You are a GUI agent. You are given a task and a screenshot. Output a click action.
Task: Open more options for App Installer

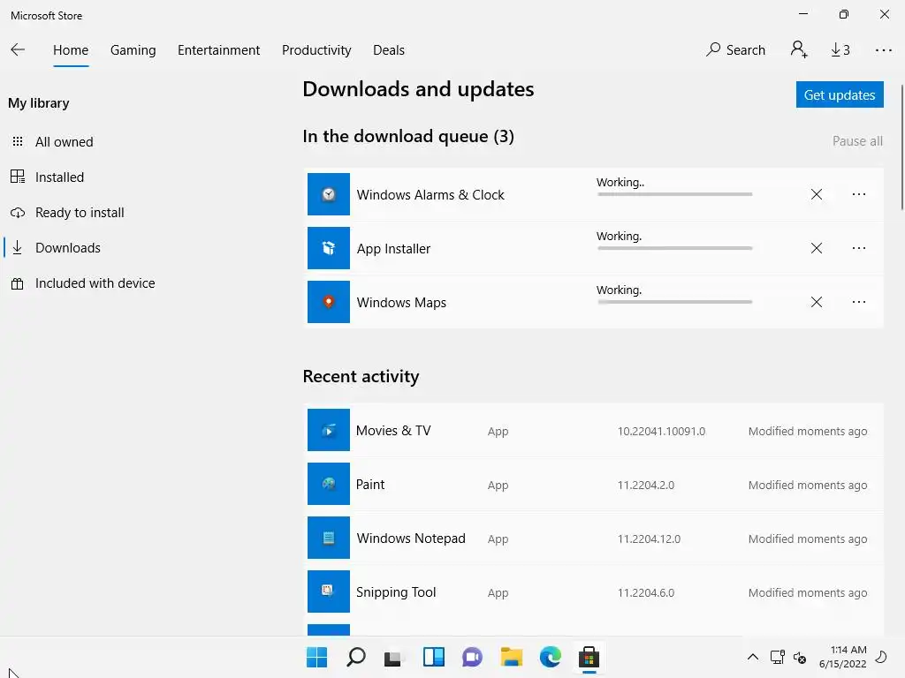(x=859, y=248)
